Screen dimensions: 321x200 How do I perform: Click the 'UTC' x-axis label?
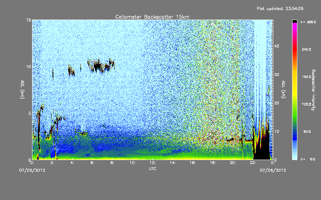152,168
